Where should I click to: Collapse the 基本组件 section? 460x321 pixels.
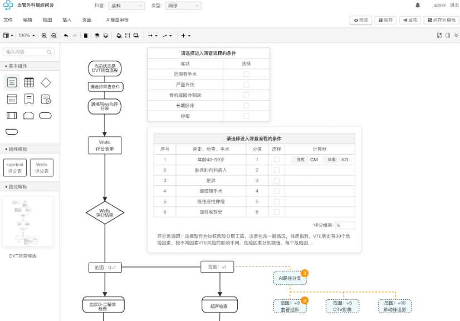30,66
